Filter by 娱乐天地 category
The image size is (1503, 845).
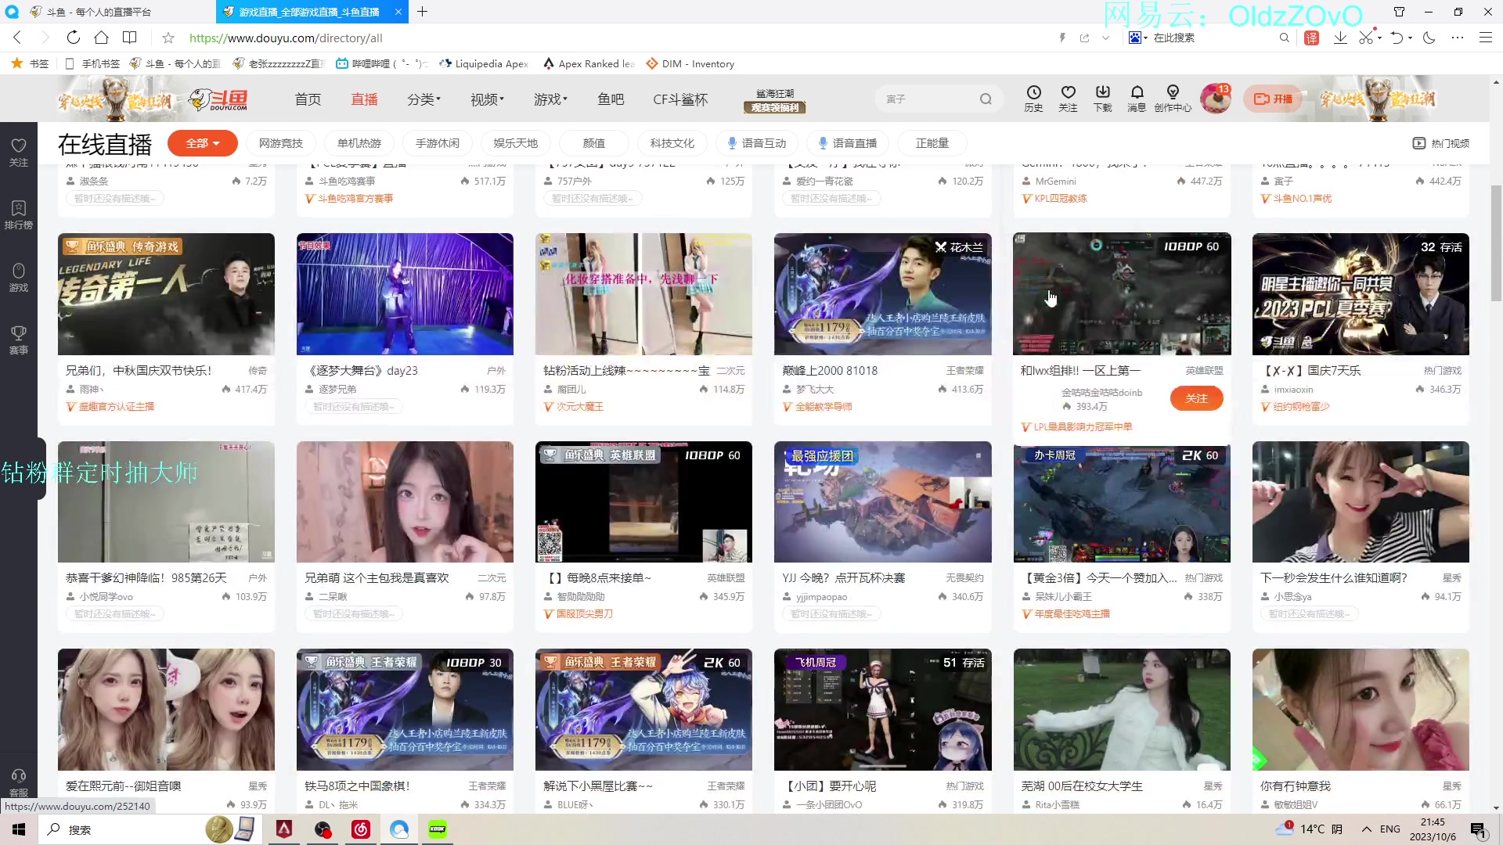click(515, 143)
